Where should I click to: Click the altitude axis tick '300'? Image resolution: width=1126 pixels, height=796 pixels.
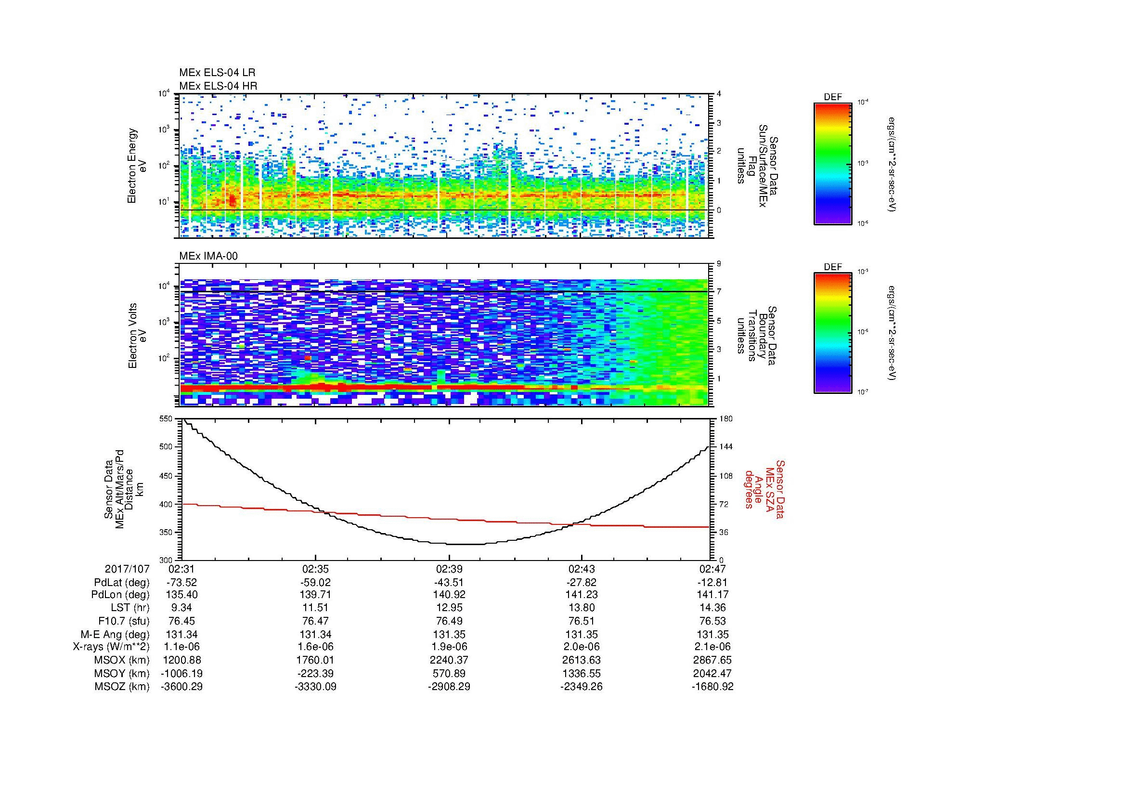[x=167, y=560]
